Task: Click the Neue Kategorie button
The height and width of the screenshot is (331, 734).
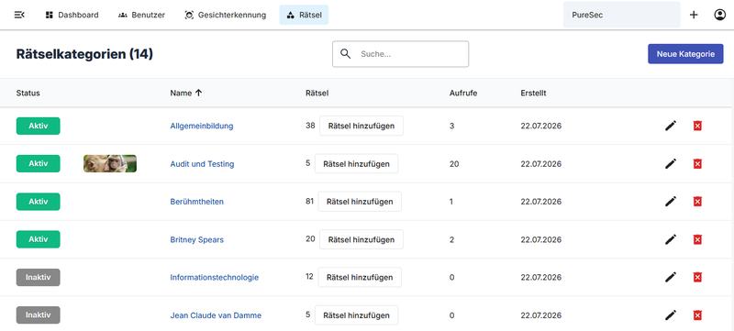Action: [x=685, y=54]
